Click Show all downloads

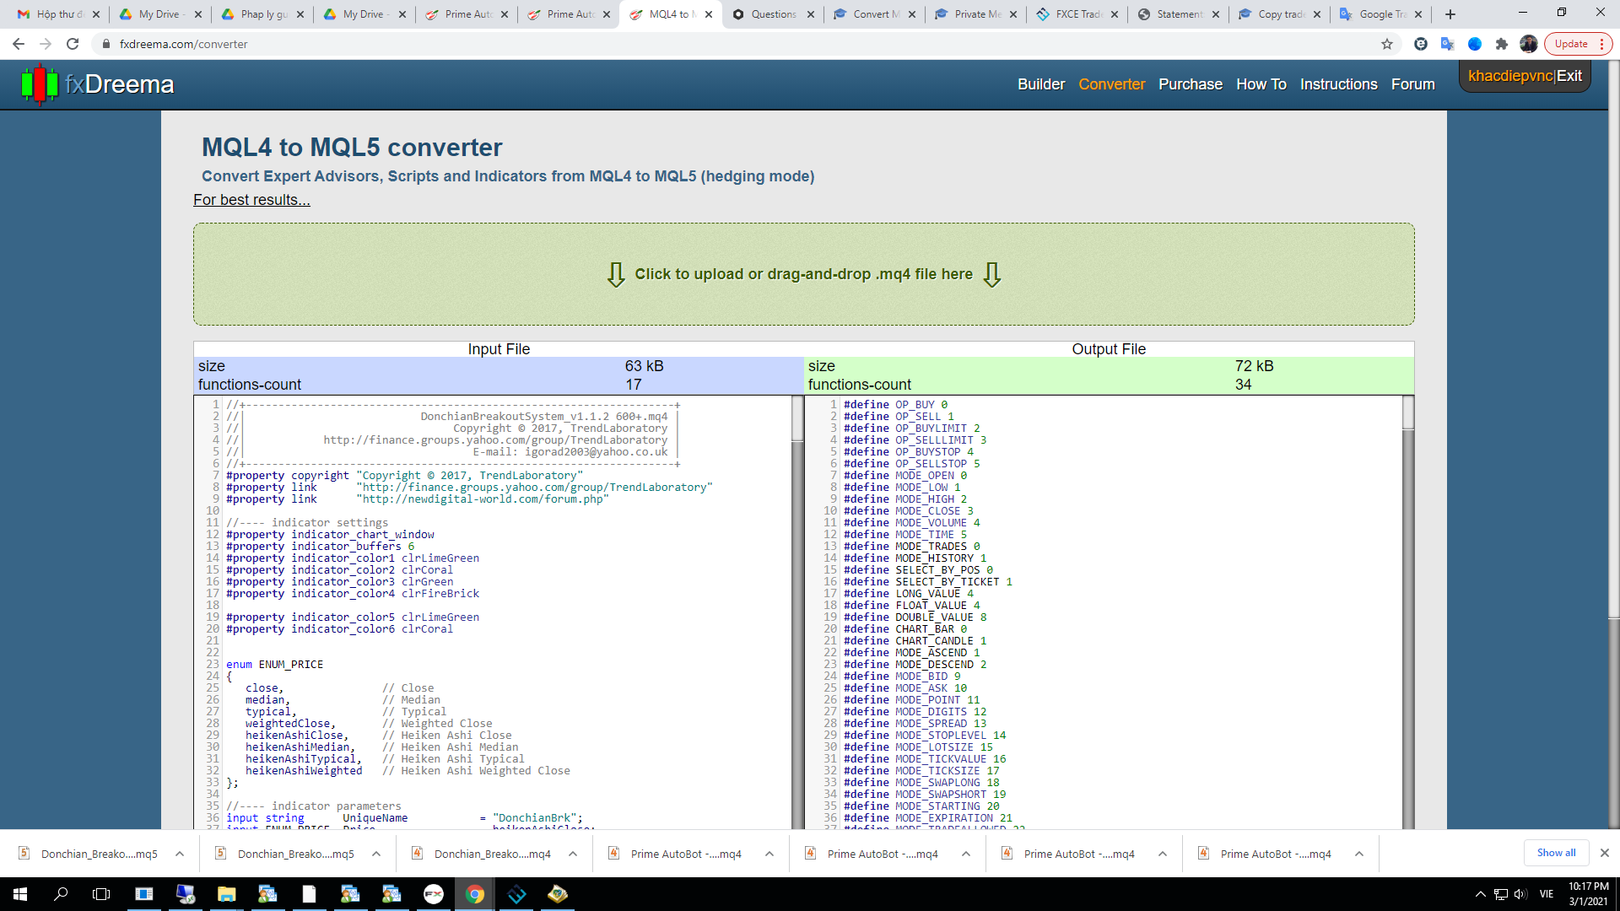coord(1556,853)
